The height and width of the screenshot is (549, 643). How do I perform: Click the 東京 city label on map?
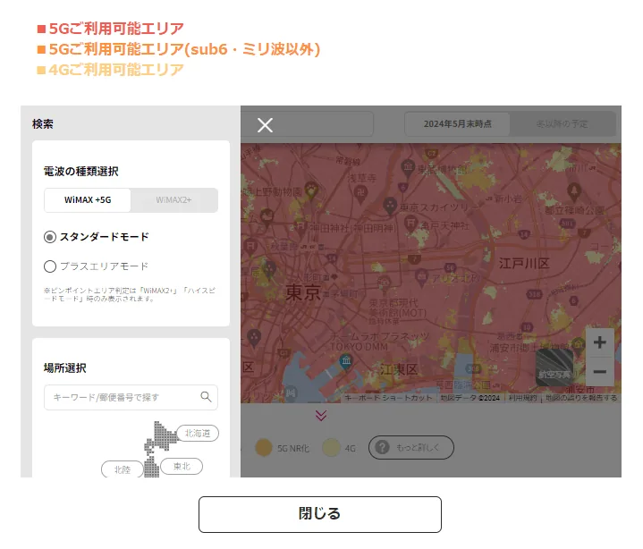(303, 292)
